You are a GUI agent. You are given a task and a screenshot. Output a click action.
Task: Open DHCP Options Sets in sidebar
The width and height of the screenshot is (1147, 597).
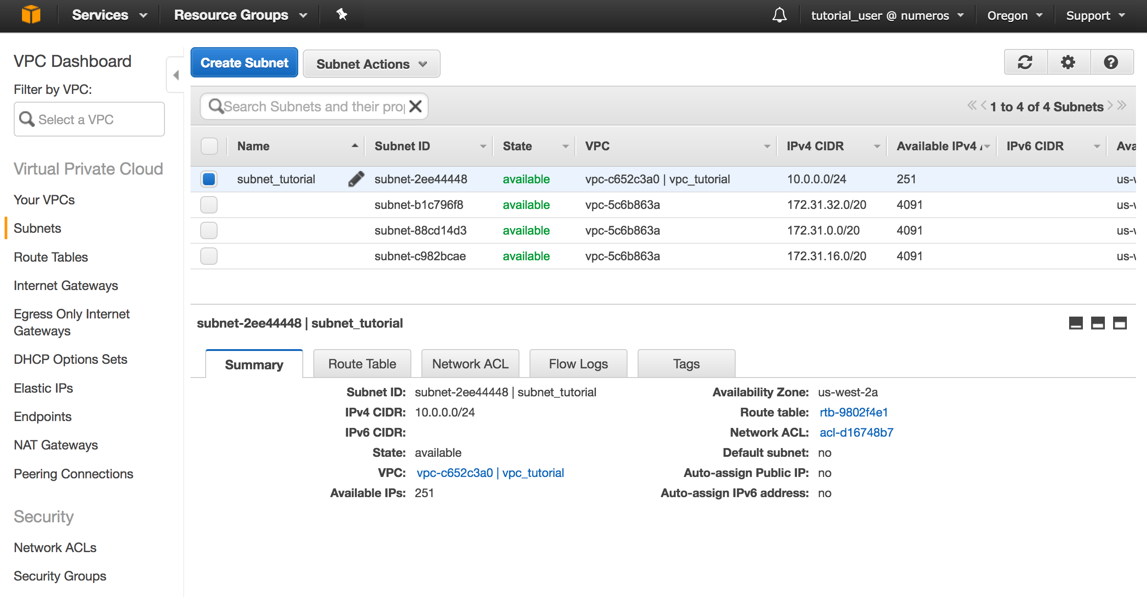pyautogui.click(x=71, y=359)
